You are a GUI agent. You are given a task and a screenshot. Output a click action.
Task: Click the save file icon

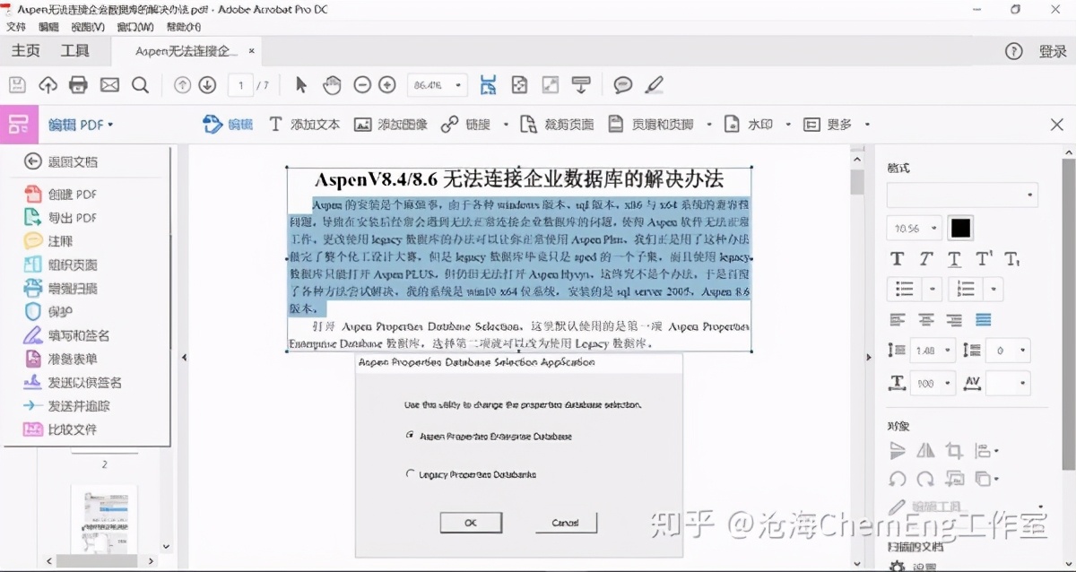tap(17, 85)
